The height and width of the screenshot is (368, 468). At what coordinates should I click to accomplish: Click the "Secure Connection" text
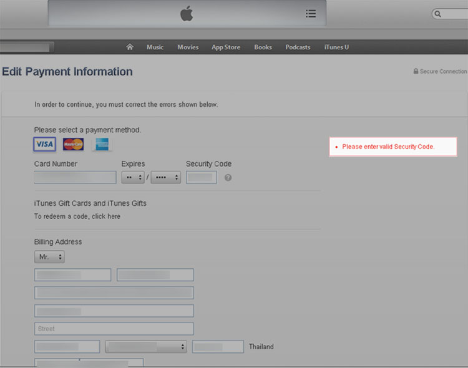pyautogui.click(x=443, y=71)
